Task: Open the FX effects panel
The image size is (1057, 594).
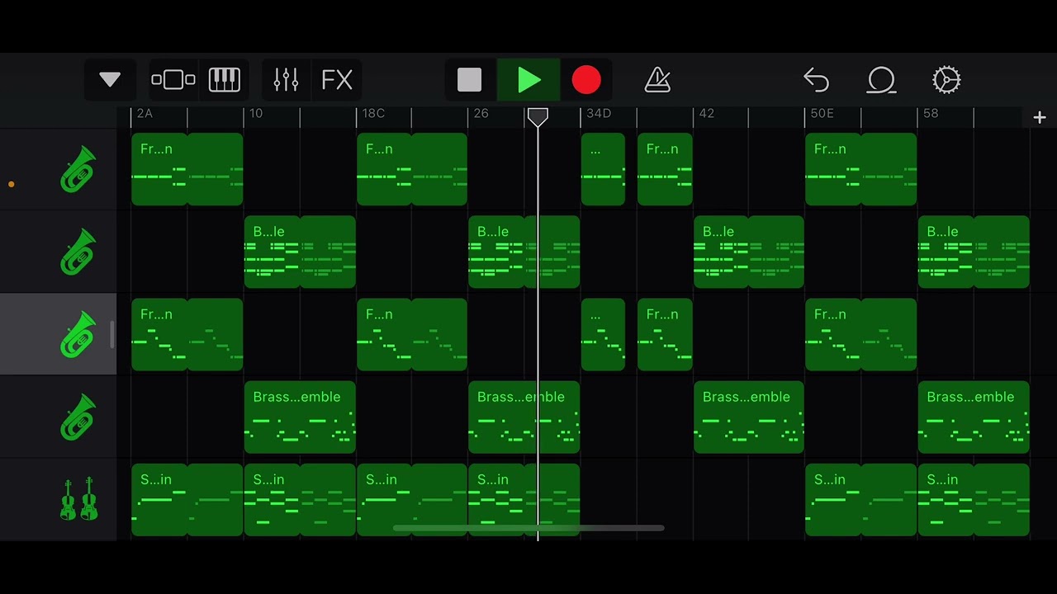Action: pyautogui.click(x=337, y=80)
